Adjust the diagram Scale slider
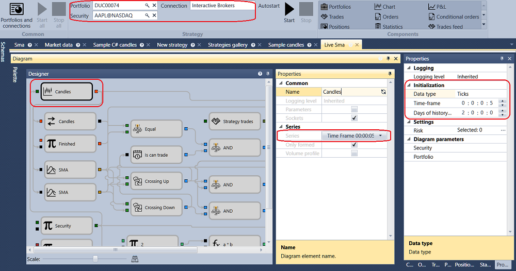This screenshot has height=271, width=516. click(x=95, y=259)
